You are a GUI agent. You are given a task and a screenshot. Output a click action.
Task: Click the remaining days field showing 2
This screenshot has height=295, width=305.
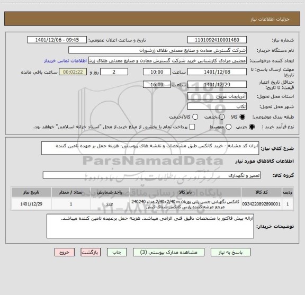coord(114,72)
